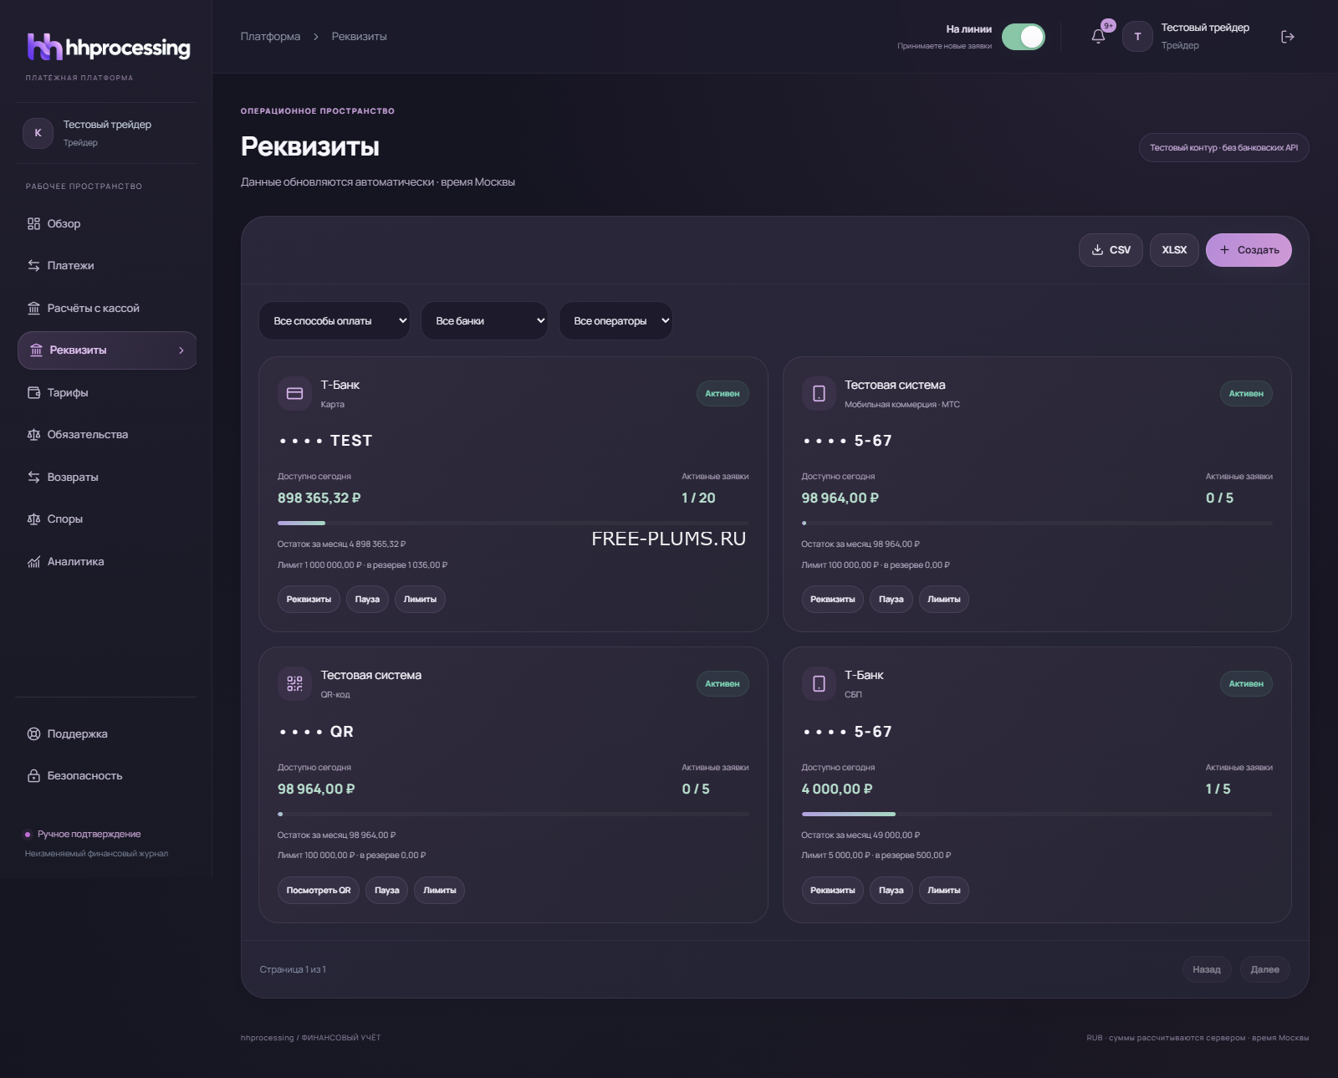1338x1078 pixels.
Task: Open the Все способы оплаты dropdown
Action: [334, 321]
